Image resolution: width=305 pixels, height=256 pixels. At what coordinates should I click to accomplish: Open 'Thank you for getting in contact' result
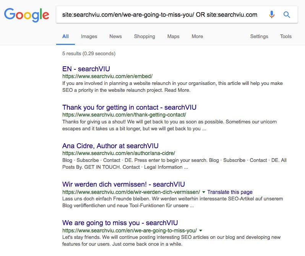tap(129, 107)
